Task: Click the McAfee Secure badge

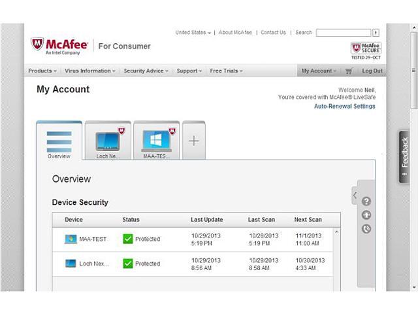Action: click(366, 50)
